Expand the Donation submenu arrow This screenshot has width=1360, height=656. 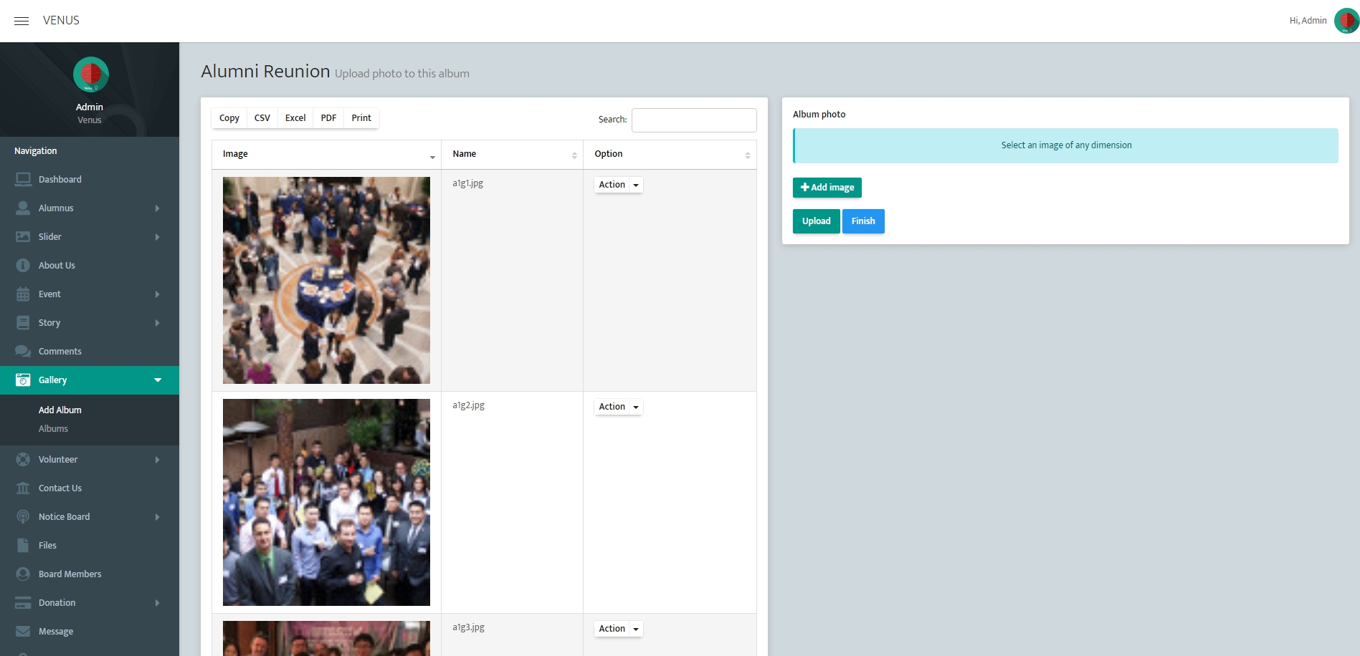pos(157,603)
